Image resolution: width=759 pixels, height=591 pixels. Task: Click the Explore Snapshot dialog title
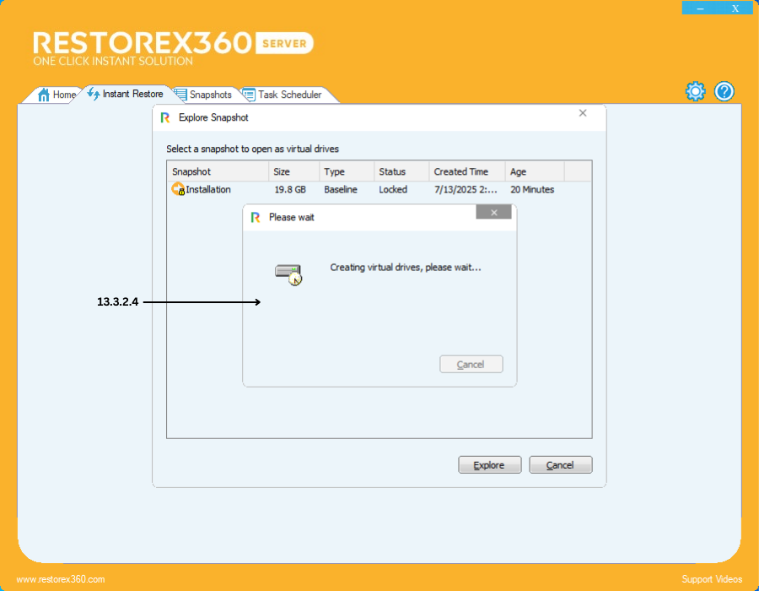pos(213,117)
